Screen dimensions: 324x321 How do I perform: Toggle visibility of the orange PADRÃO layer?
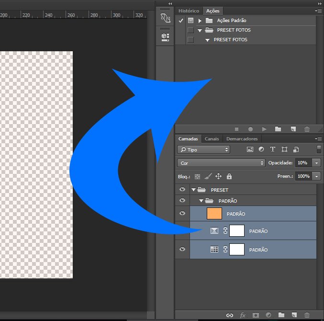(182, 213)
